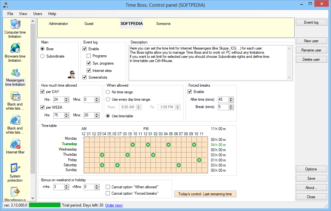
Task: Select Use time-table radio option
Action: coord(108,116)
